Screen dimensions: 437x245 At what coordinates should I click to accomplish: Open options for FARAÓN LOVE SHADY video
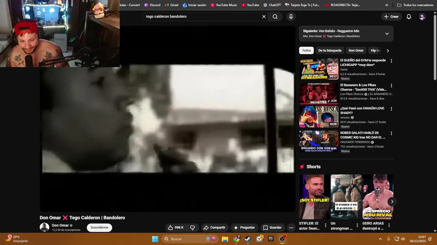pos(391,109)
